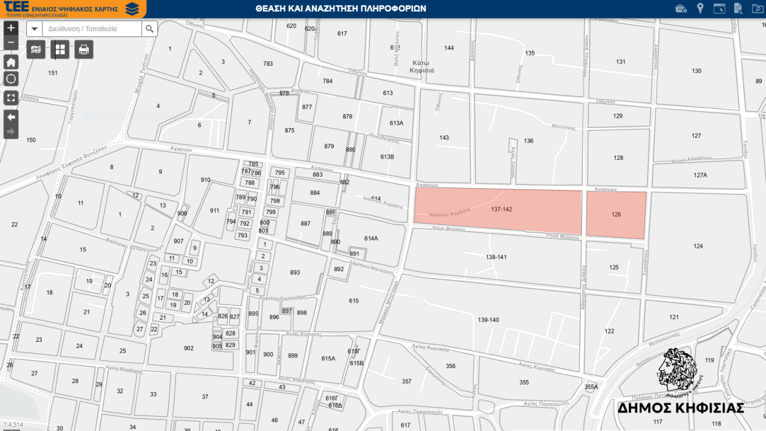
Task: Open the map print tool
Action: coord(83,49)
